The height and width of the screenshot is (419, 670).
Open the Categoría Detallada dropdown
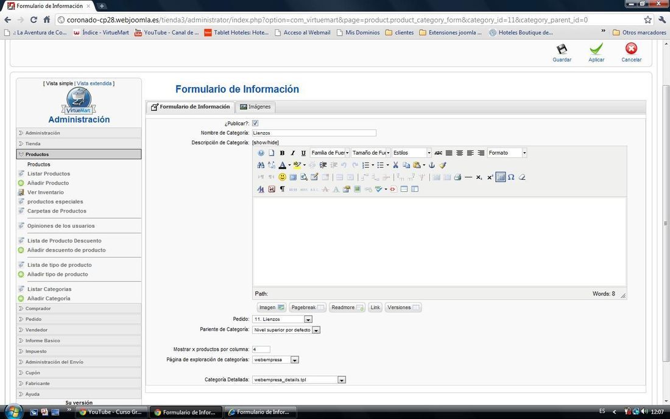click(x=299, y=379)
